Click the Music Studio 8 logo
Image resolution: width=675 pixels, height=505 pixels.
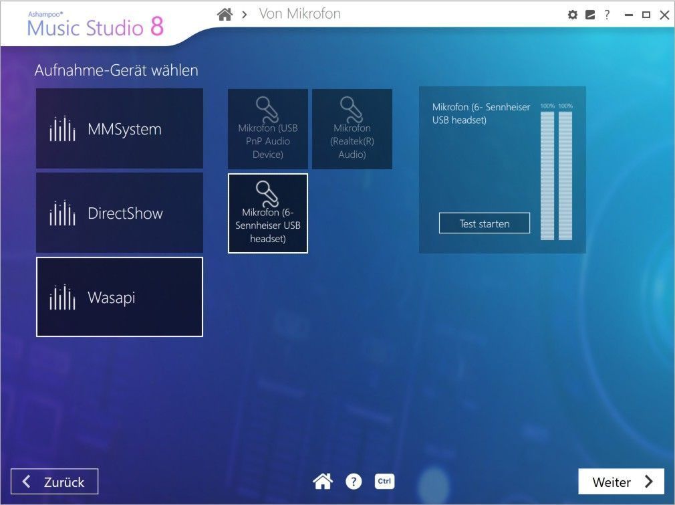pos(95,25)
